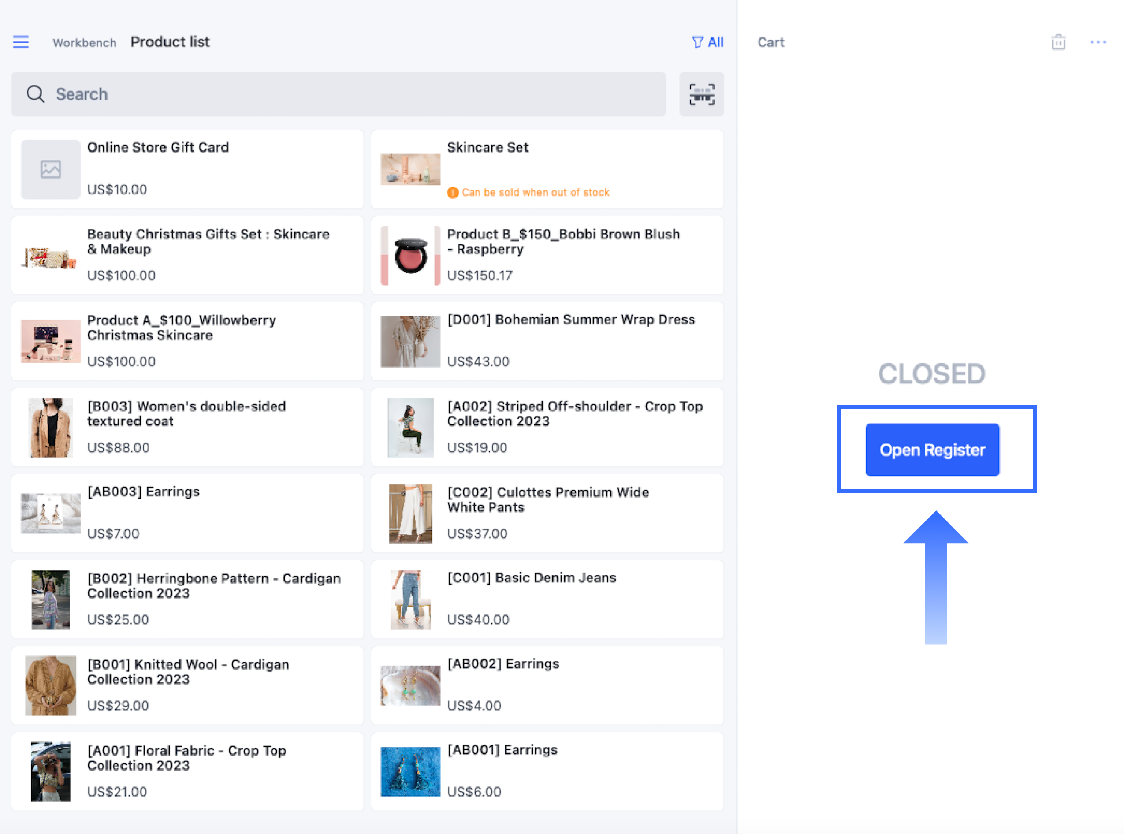This screenshot has height=834, width=1124.
Task: Open Register to start a session
Action: pyautogui.click(x=932, y=450)
